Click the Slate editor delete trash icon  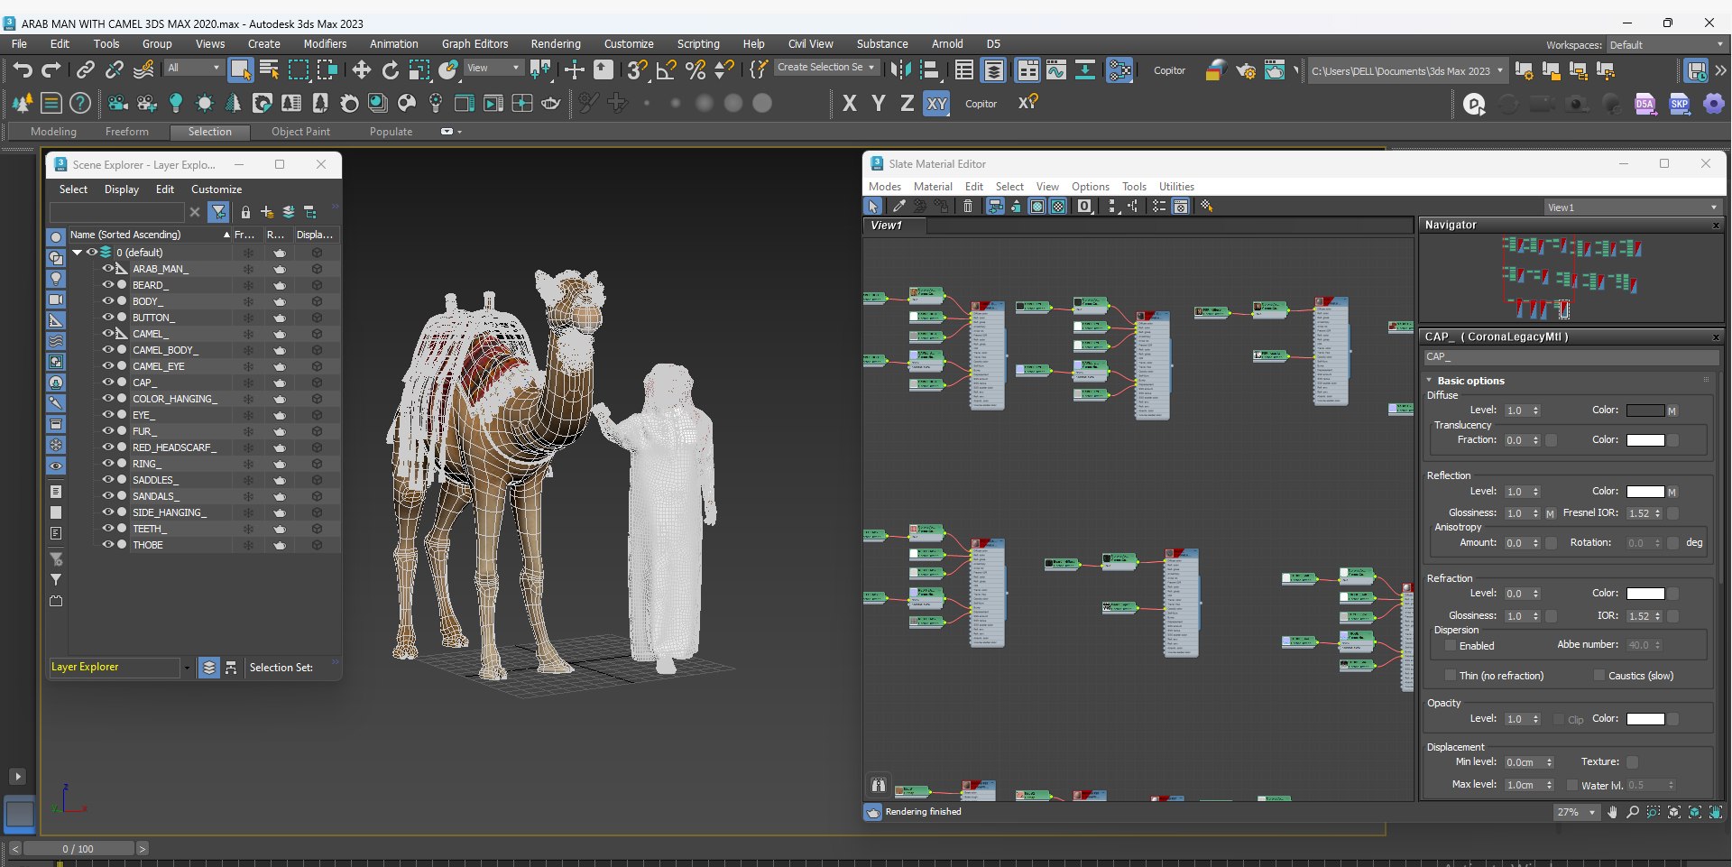(968, 207)
